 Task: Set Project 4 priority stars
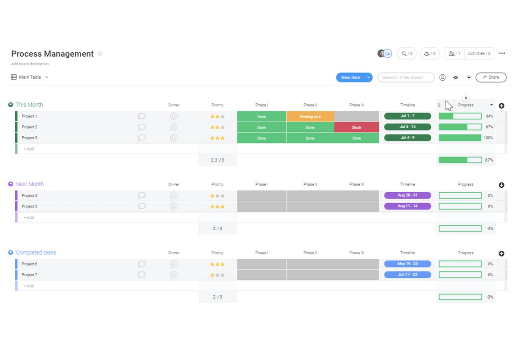(x=217, y=196)
